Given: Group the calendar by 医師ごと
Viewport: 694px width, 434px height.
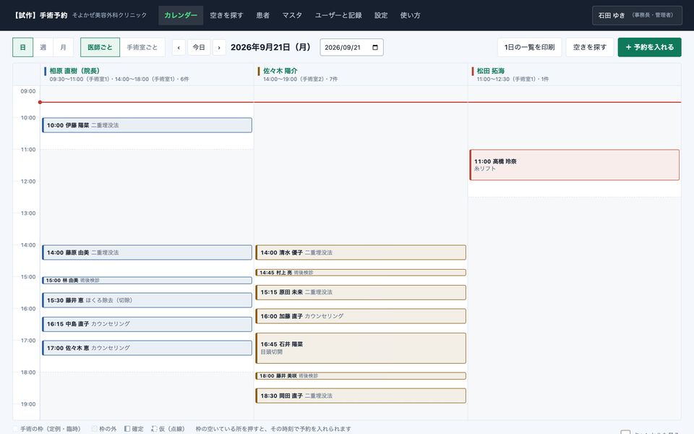Looking at the screenshot, I should 100,48.
